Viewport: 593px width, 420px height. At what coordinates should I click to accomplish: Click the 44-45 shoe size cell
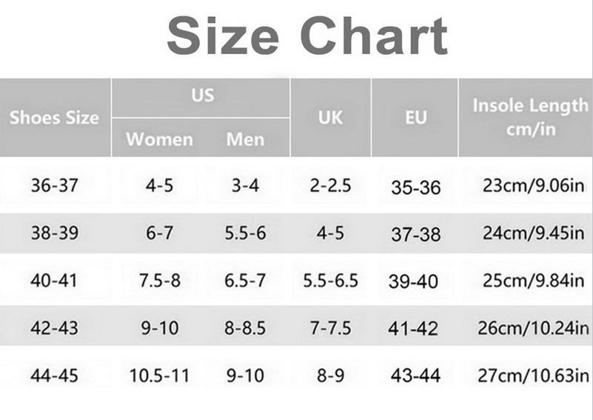(54, 375)
